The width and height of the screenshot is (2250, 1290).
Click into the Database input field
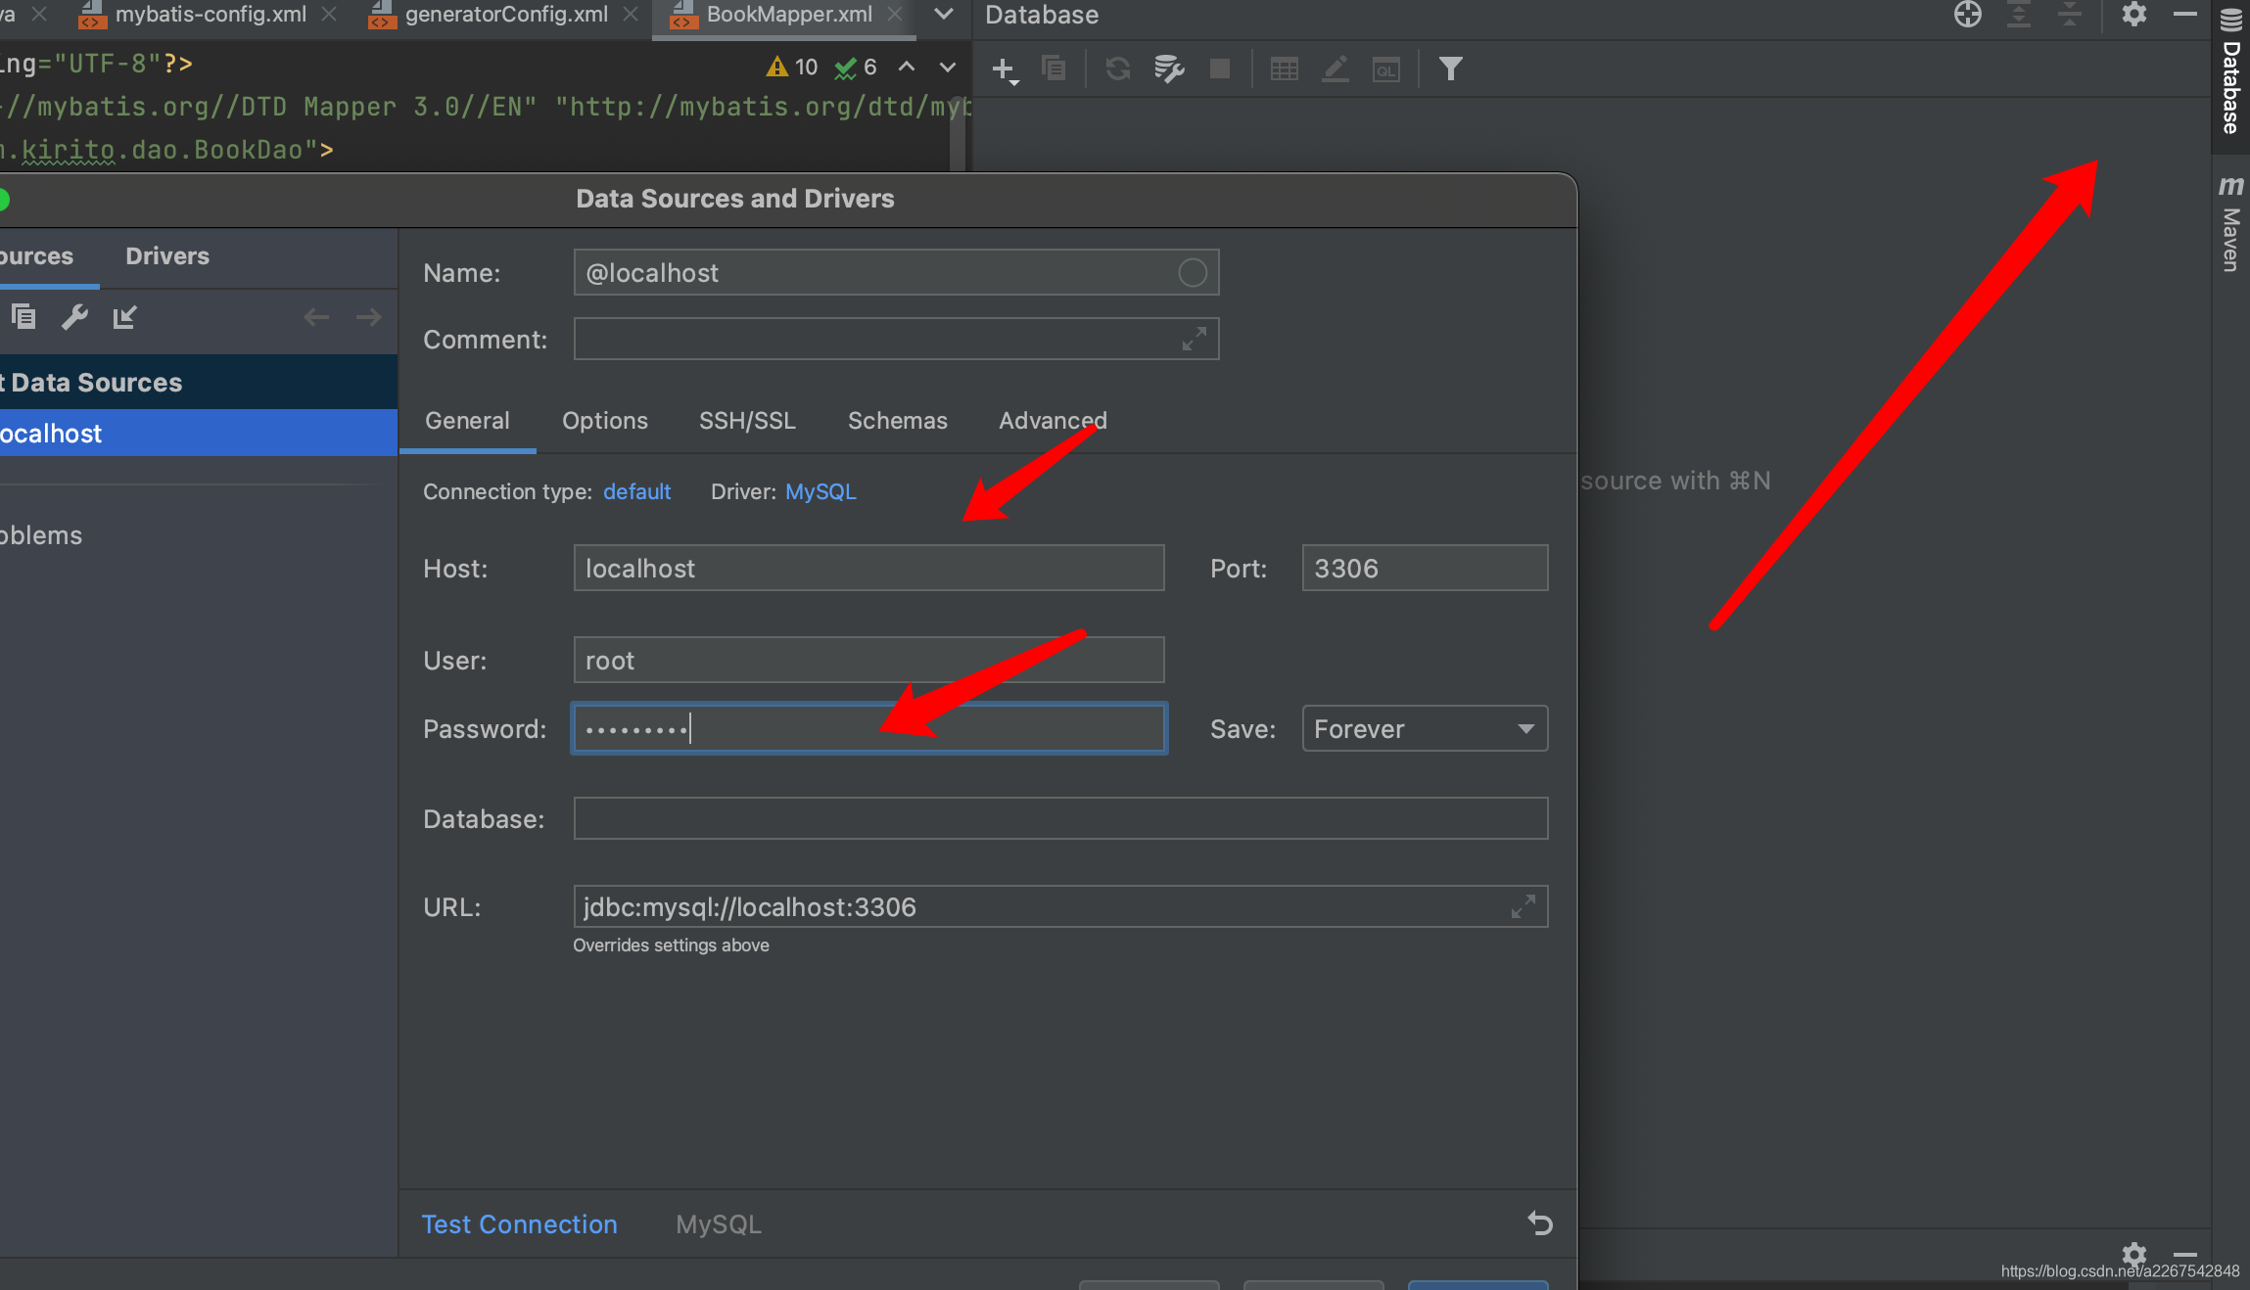(x=1059, y=819)
